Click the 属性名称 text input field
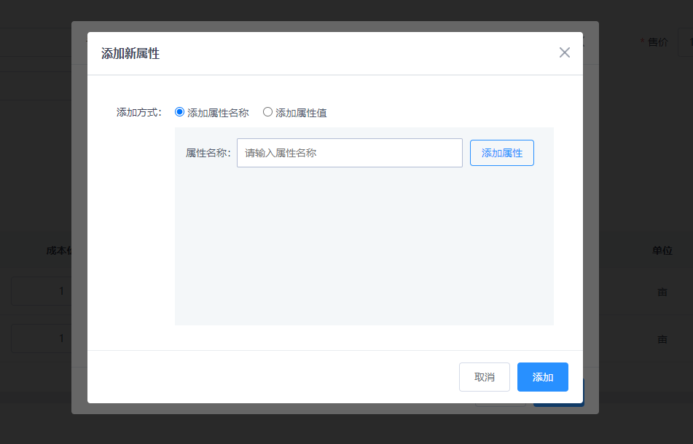The width and height of the screenshot is (693, 444). [349, 153]
